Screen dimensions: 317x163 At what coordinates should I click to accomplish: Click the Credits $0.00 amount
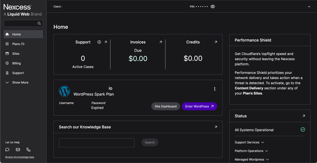pos(193,58)
